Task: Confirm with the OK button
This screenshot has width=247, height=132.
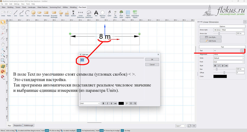Action: pos(152,60)
